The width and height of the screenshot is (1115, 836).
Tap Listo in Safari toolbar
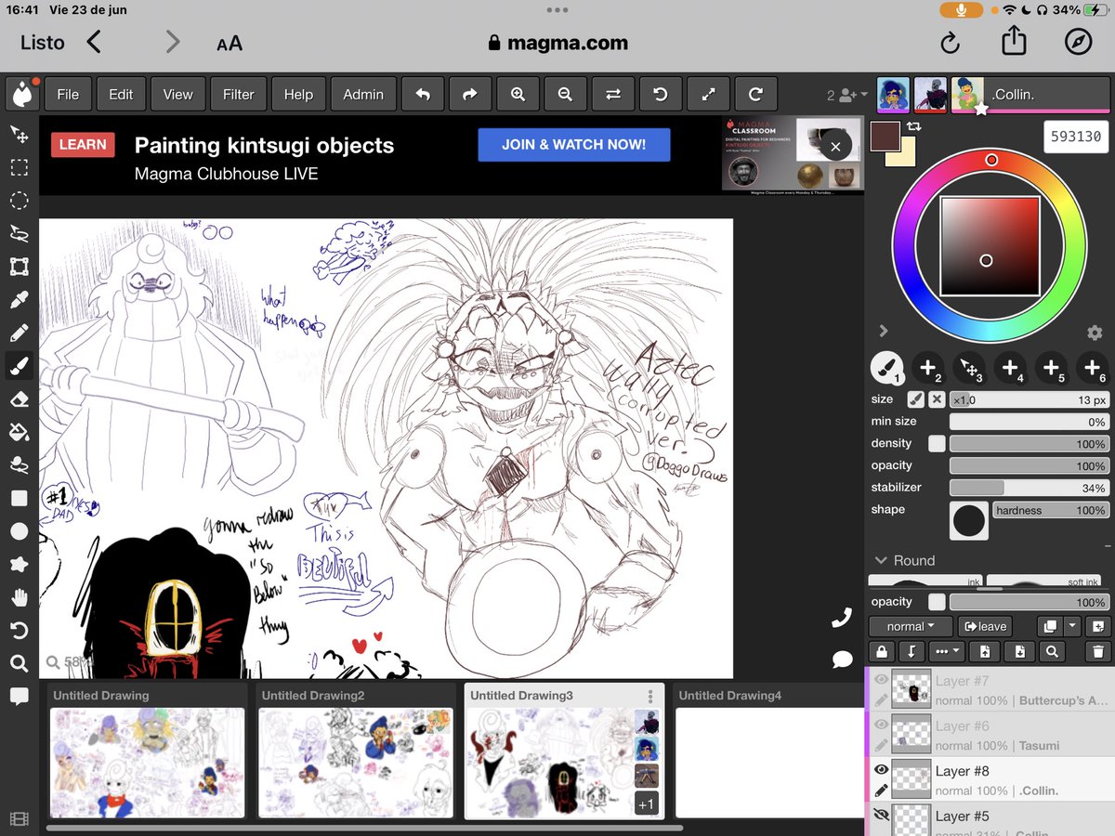point(43,43)
